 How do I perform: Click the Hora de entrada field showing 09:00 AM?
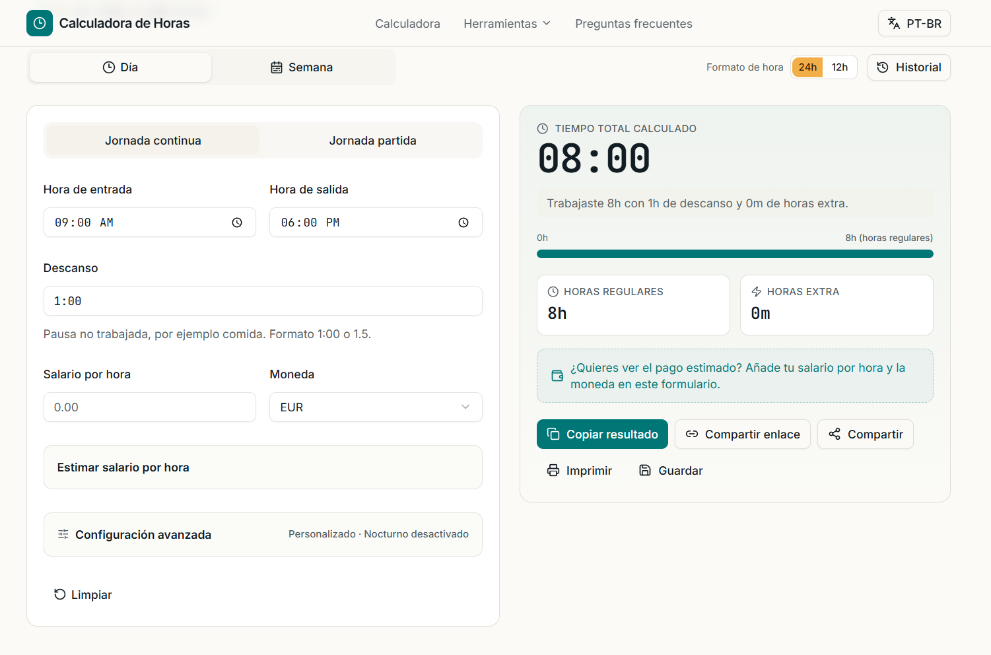(x=150, y=223)
